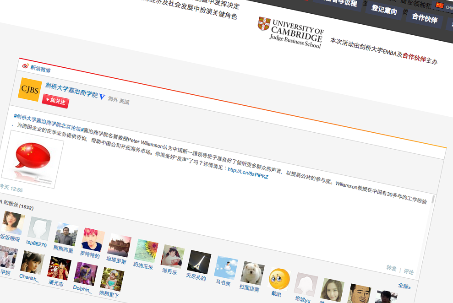Open the 潘元志 Luffy anime avatar
453x303 pixels.
click(59, 268)
